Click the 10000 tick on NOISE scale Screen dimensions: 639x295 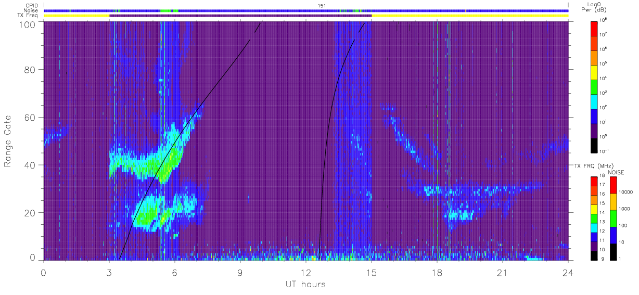coord(627,193)
